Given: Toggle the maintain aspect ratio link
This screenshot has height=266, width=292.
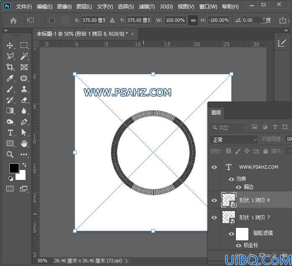Looking at the screenshot, I should [193, 20].
